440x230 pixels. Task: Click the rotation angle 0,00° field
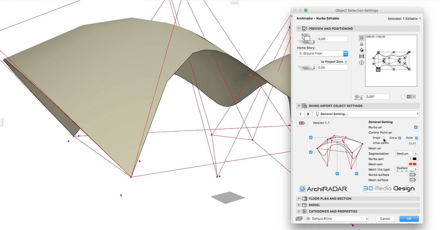377,97
